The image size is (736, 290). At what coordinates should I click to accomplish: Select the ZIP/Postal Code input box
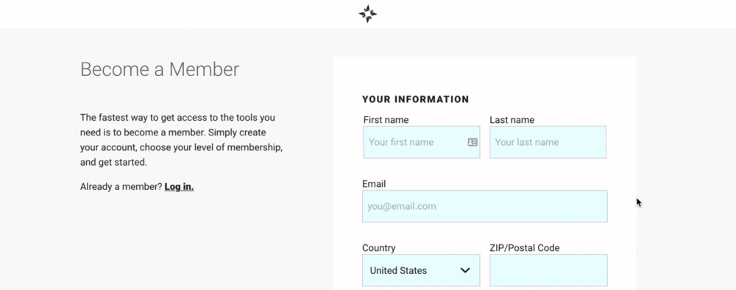coord(548,270)
